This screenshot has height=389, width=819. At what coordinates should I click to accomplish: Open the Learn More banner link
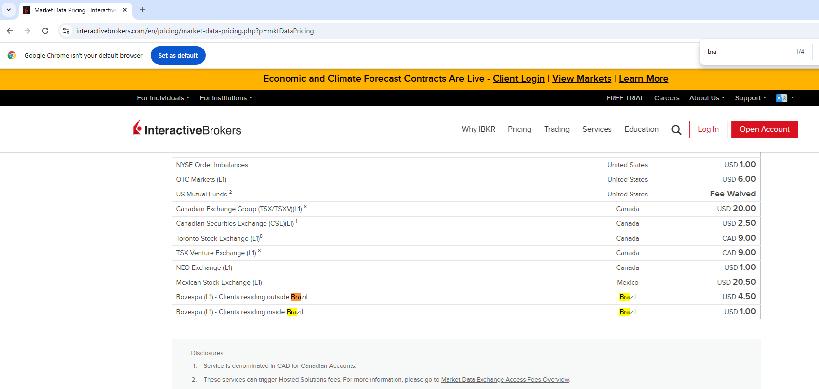pos(643,79)
